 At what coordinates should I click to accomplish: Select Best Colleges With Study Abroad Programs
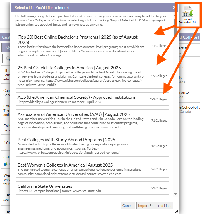click(x=92, y=146)
